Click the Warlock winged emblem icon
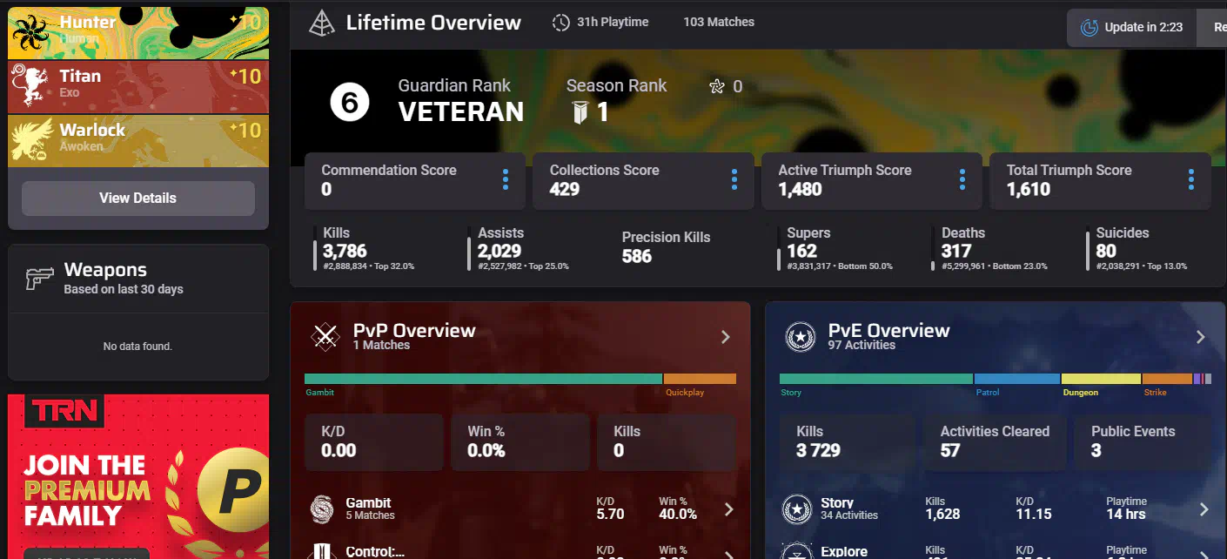Screen dimensions: 1227x559 (x=31, y=139)
